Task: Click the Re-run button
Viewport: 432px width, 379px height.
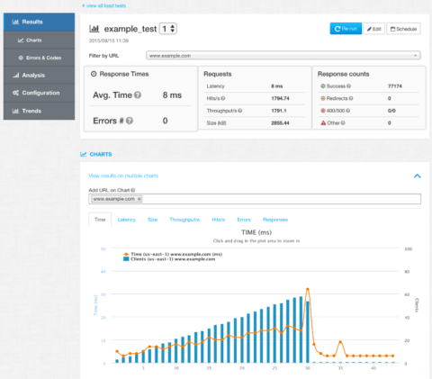Action: pyautogui.click(x=346, y=29)
